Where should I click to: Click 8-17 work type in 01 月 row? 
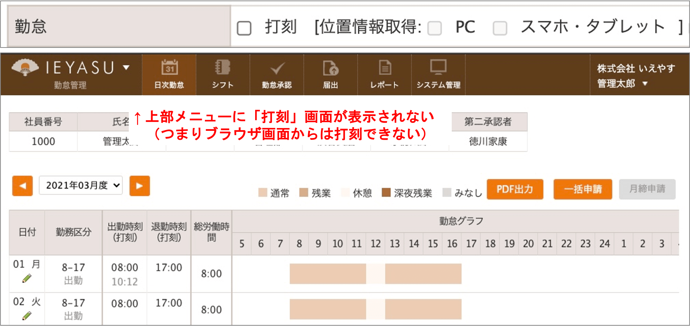point(73,267)
